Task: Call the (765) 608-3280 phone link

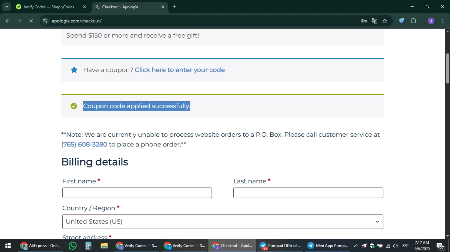Action: point(84,144)
